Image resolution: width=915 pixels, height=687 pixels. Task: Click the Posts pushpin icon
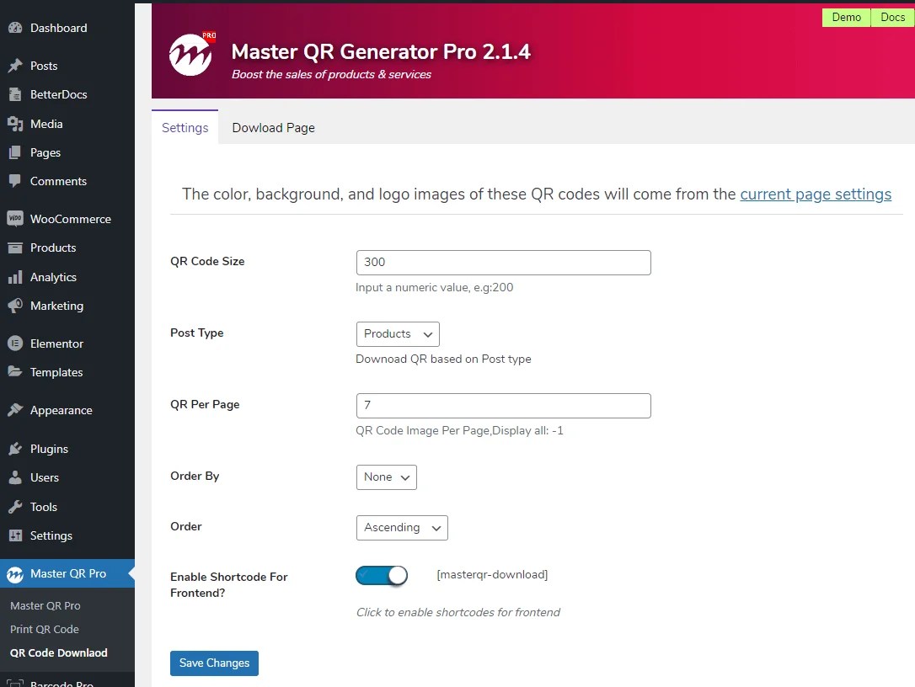click(x=15, y=66)
